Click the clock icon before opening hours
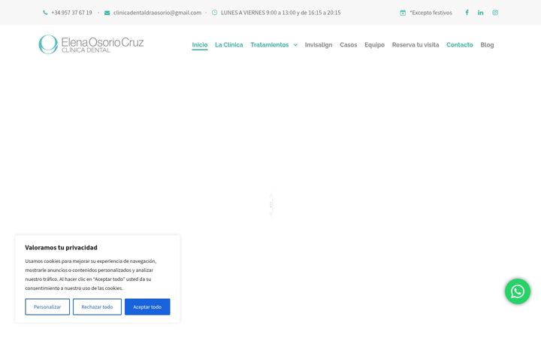The height and width of the screenshot is (338, 541). click(x=214, y=13)
